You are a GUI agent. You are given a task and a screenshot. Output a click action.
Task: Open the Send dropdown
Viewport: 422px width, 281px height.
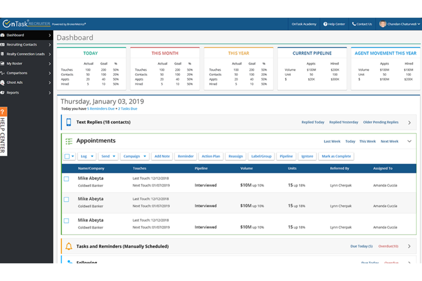(x=108, y=156)
